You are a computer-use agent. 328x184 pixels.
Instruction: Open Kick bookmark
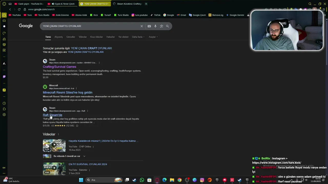coord(94,15)
